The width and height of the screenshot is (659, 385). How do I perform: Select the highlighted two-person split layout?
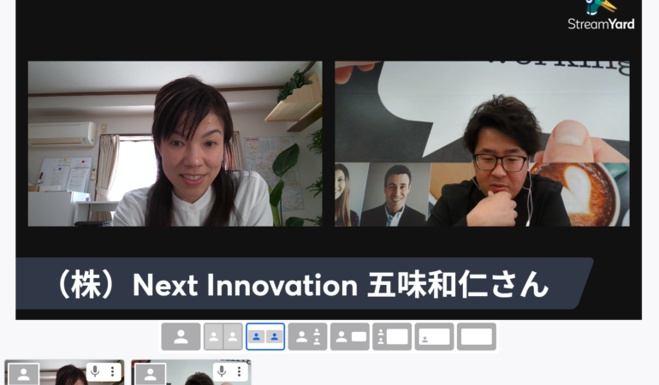(265, 337)
